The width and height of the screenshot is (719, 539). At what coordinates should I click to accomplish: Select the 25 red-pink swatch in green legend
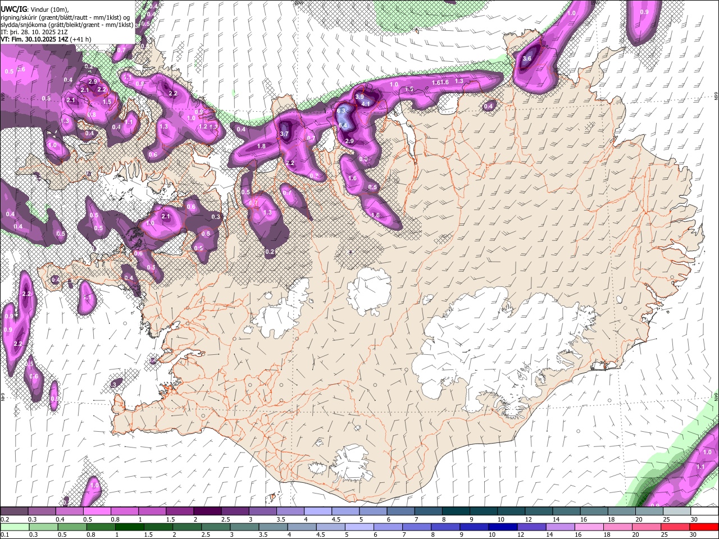[x=675, y=527]
